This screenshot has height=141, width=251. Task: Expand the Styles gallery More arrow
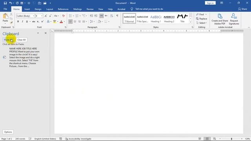191,22
